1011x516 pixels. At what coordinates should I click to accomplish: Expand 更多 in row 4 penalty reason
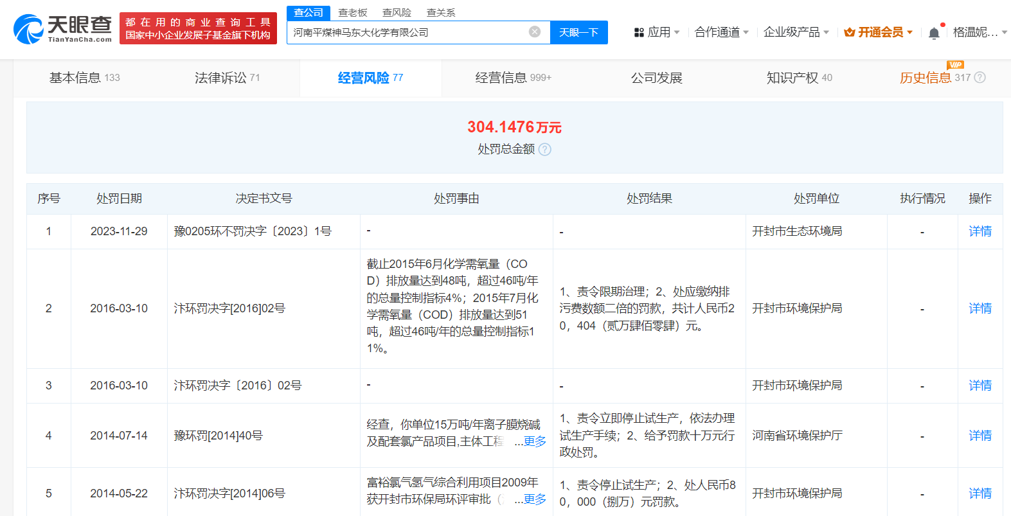(535, 441)
